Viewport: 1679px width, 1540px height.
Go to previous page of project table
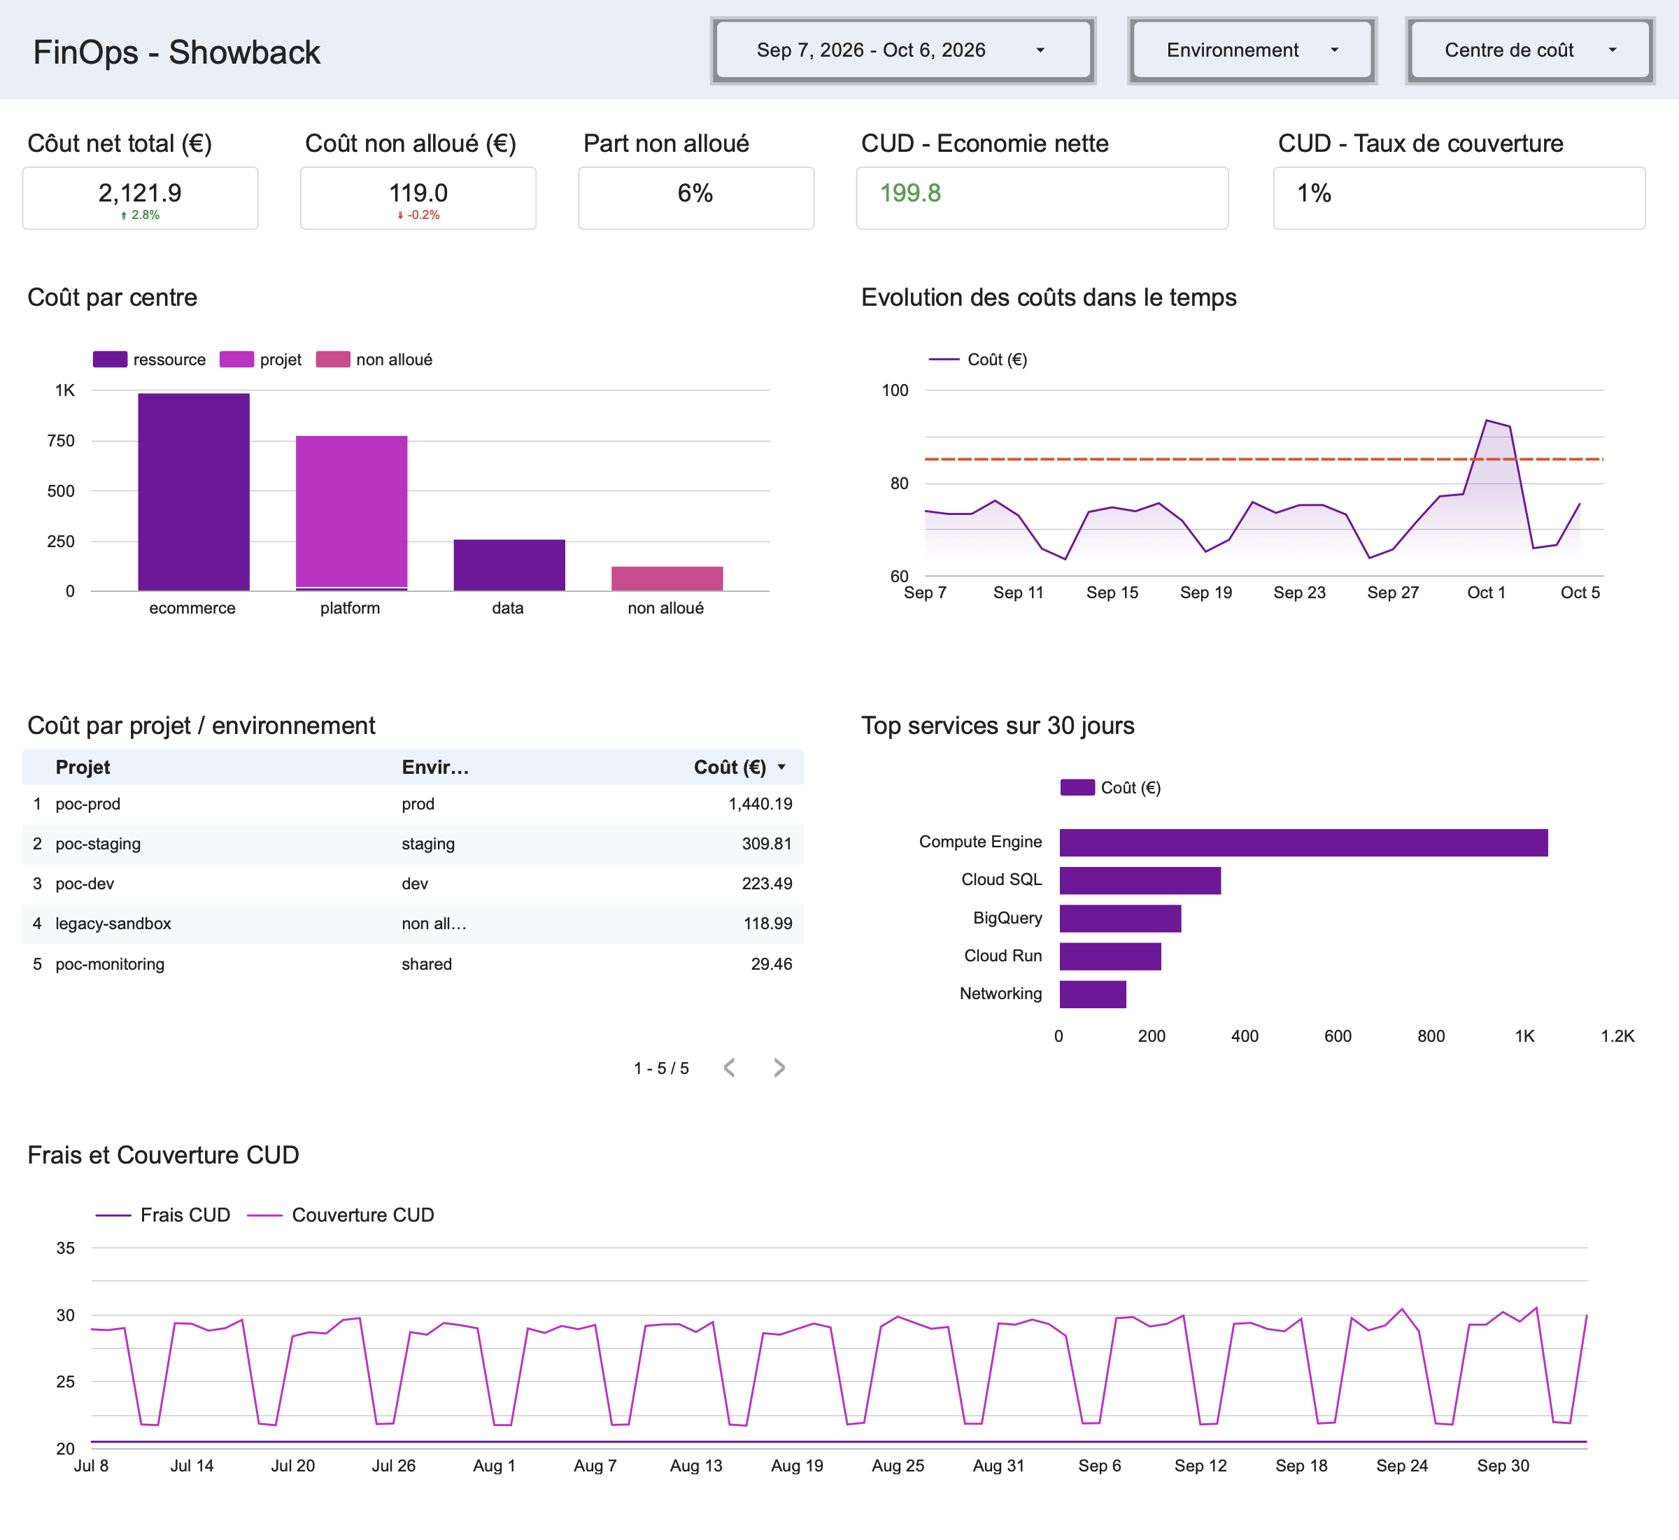[729, 1068]
